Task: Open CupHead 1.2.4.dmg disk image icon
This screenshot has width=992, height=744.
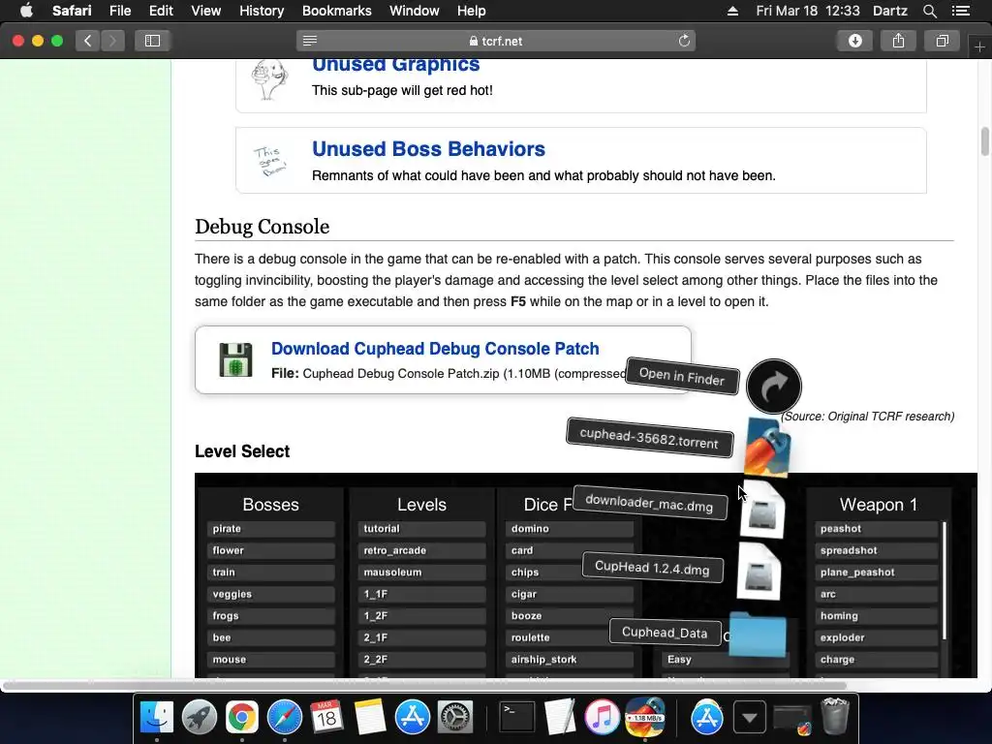Action: point(759,572)
